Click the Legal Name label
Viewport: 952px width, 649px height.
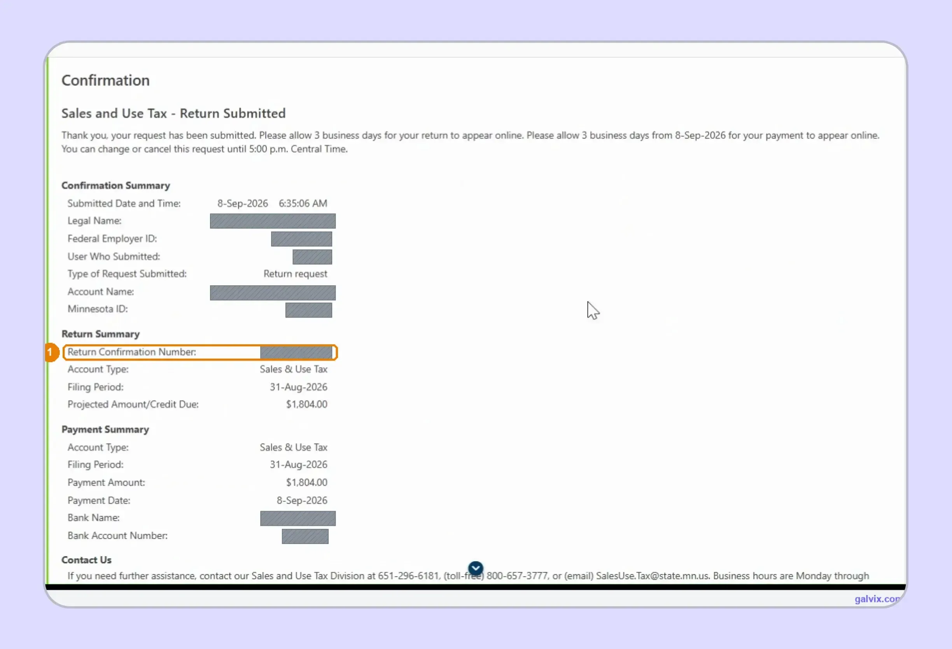coord(94,221)
